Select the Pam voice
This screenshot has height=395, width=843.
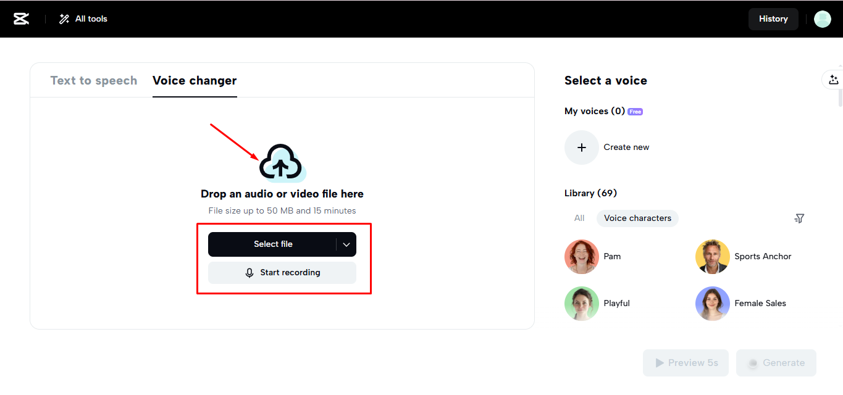pos(581,256)
